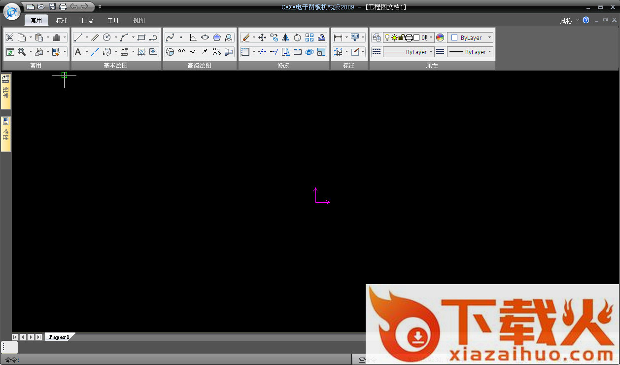This screenshot has width=620, height=365.
Task: Select the Circle drawing tool
Action: tap(107, 37)
